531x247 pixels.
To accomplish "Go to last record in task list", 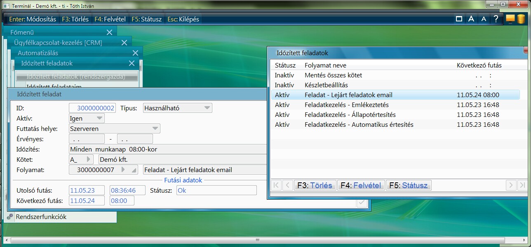I will tap(522, 185).
